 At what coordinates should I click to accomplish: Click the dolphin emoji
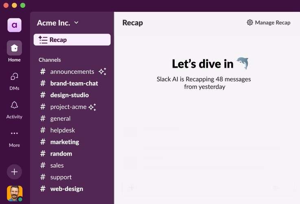243,63
